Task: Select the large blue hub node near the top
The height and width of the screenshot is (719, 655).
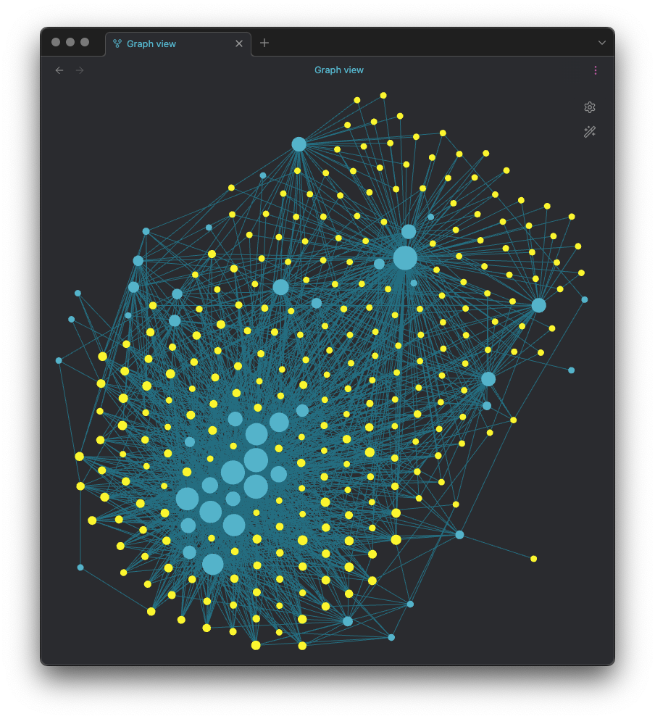Action: pos(299,144)
